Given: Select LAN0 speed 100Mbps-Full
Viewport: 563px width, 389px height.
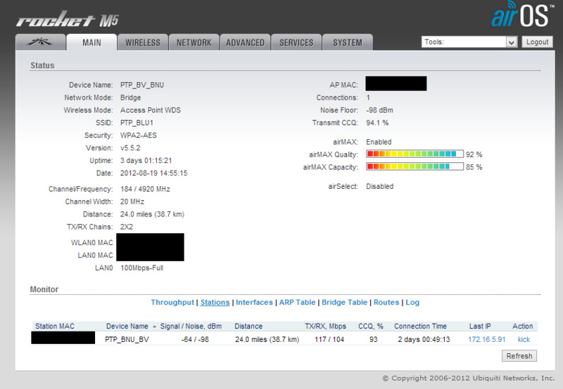Looking at the screenshot, I should pyautogui.click(x=142, y=268).
